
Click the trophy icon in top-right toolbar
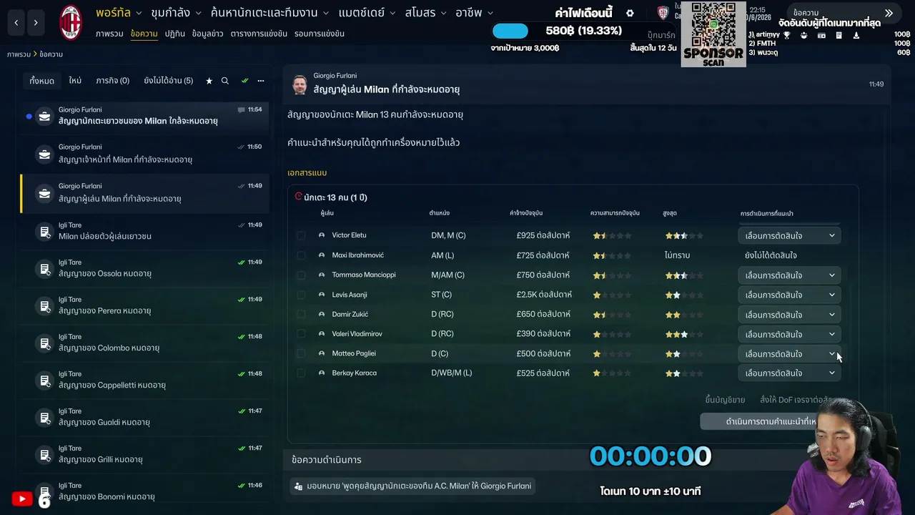(786, 35)
